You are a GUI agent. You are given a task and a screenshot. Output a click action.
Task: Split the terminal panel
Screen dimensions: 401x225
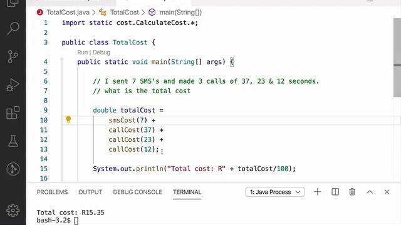[x=335, y=192]
